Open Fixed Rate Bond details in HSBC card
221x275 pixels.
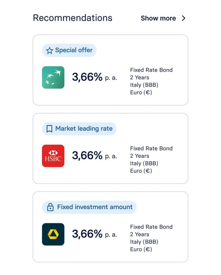[151, 148]
